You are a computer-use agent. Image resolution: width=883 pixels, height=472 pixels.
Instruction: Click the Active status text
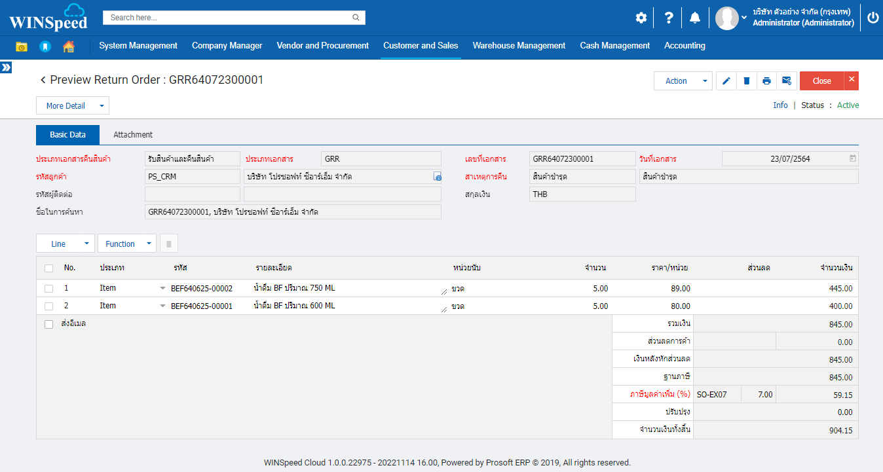point(848,105)
